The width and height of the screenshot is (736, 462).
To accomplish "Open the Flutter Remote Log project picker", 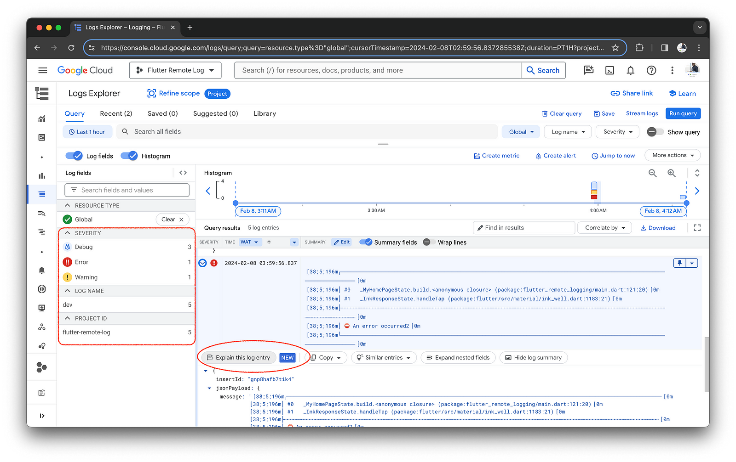I will point(175,70).
